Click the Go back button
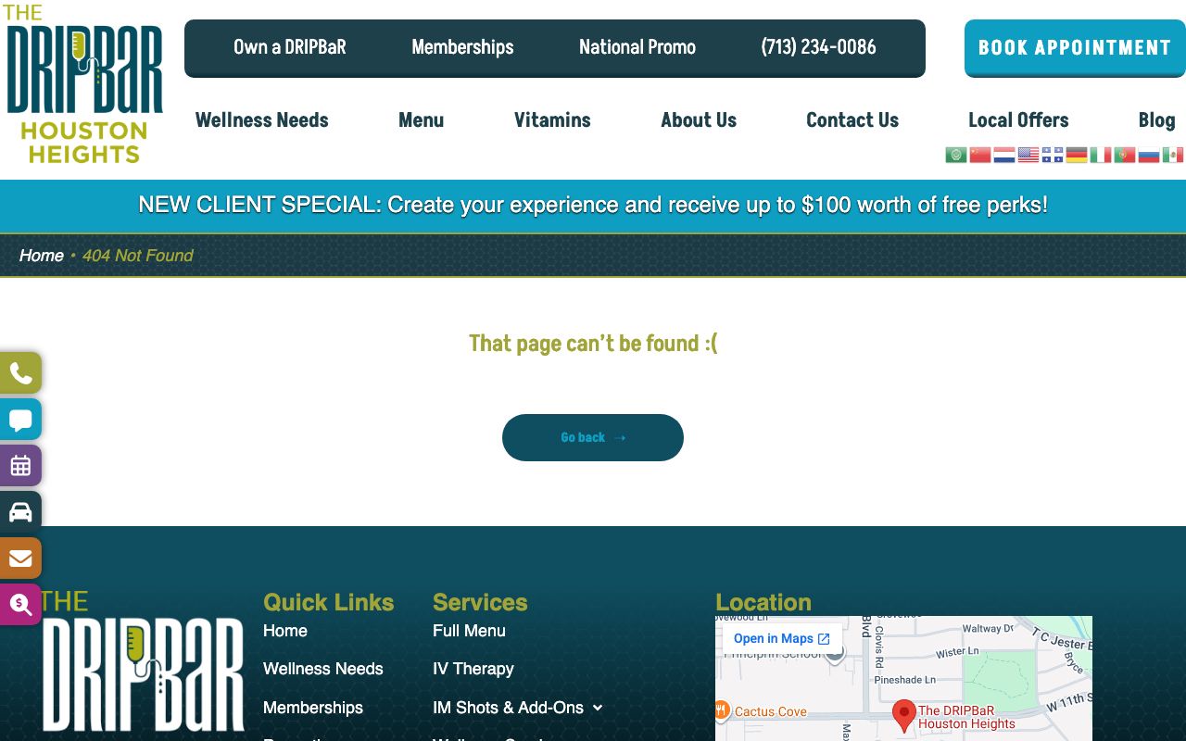The image size is (1186, 741). click(593, 437)
